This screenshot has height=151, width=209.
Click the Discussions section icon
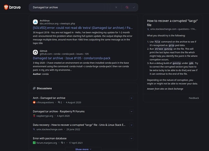[x=34, y=88]
